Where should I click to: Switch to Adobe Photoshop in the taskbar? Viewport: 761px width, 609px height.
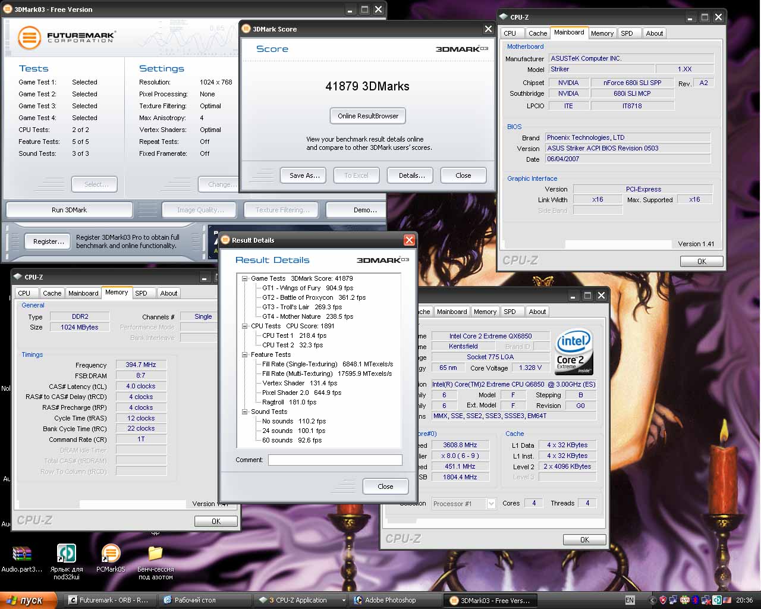(395, 601)
